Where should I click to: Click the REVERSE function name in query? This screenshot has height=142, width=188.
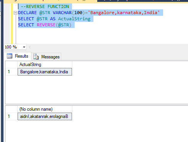coord(46,25)
